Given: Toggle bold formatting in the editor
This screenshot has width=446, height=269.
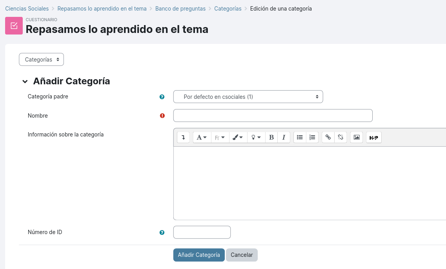Looking at the screenshot, I should click(271, 137).
